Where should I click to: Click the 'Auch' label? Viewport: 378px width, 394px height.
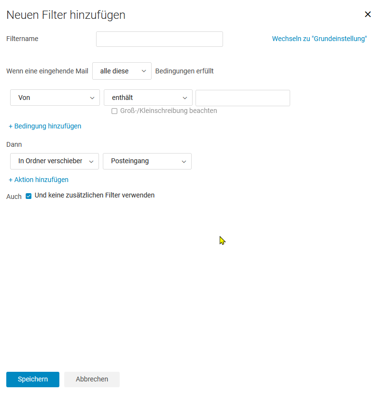(x=14, y=197)
